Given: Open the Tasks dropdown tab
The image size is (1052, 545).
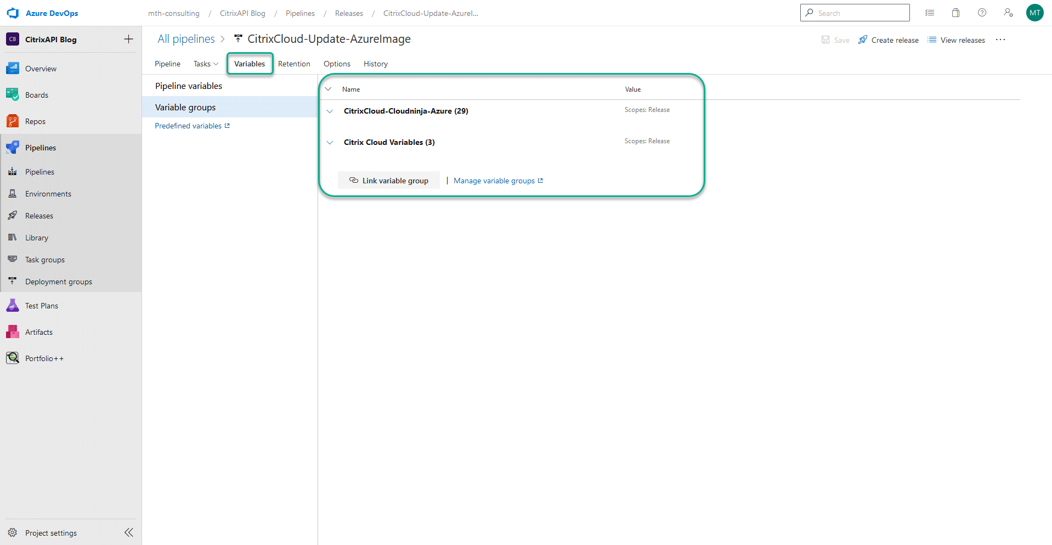Looking at the screenshot, I should pyautogui.click(x=206, y=64).
